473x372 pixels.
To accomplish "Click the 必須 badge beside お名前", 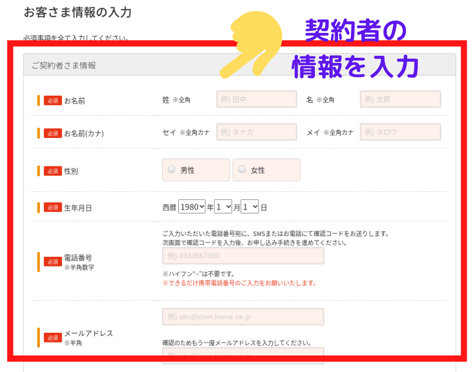I will (x=53, y=100).
